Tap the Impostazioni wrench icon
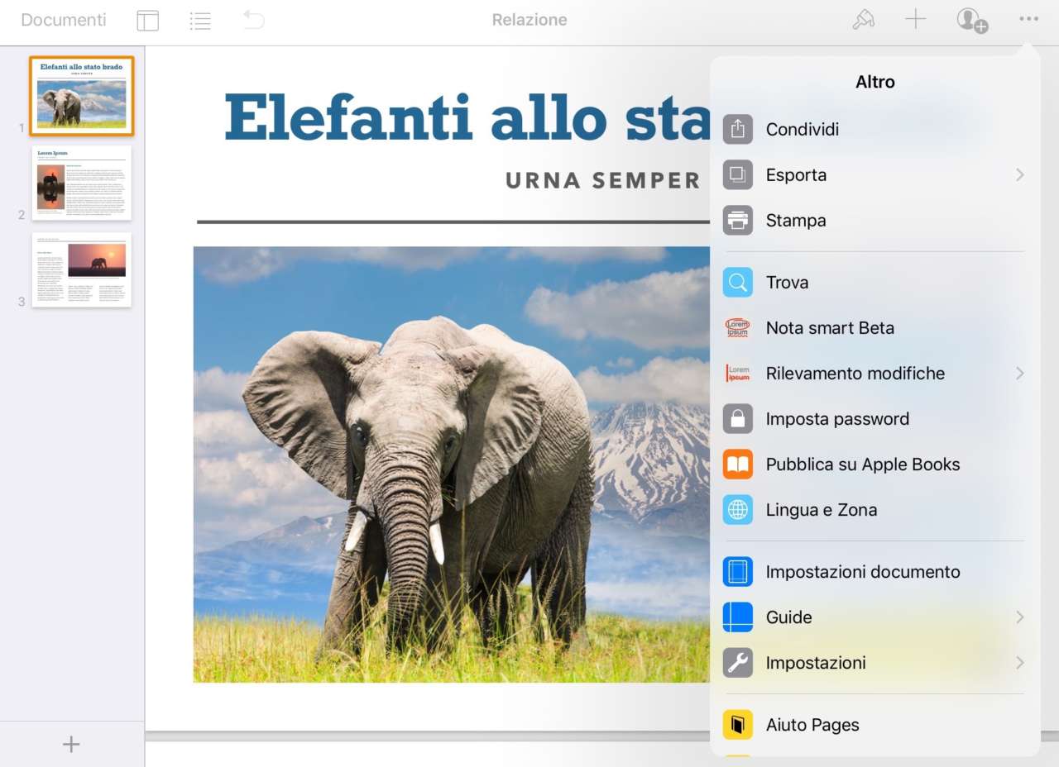1059x767 pixels. 738,663
